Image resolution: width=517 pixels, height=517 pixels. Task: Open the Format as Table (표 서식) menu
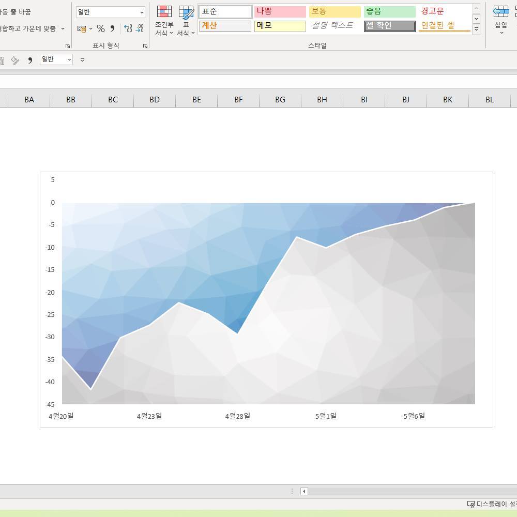pyautogui.click(x=186, y=21)
